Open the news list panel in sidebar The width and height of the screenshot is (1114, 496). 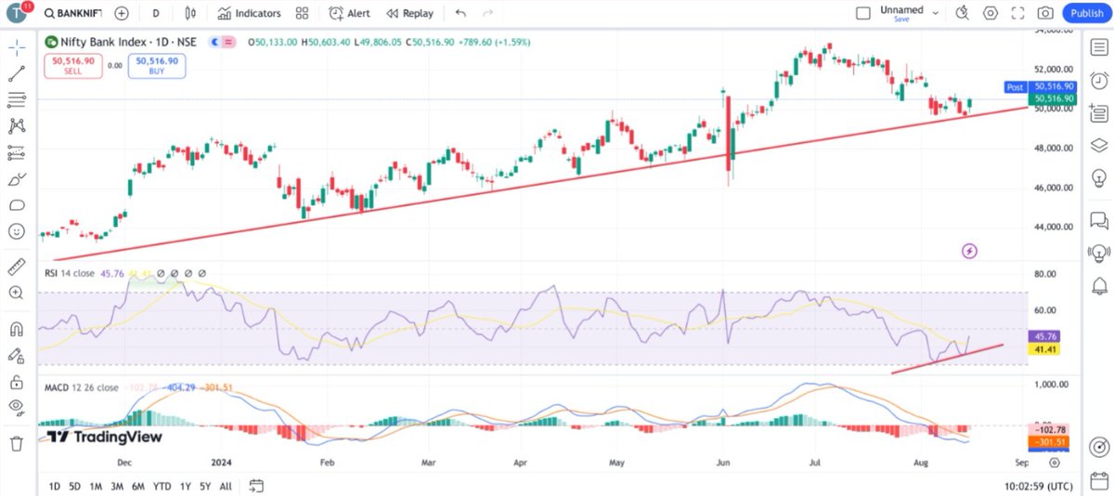(1099, 113)
